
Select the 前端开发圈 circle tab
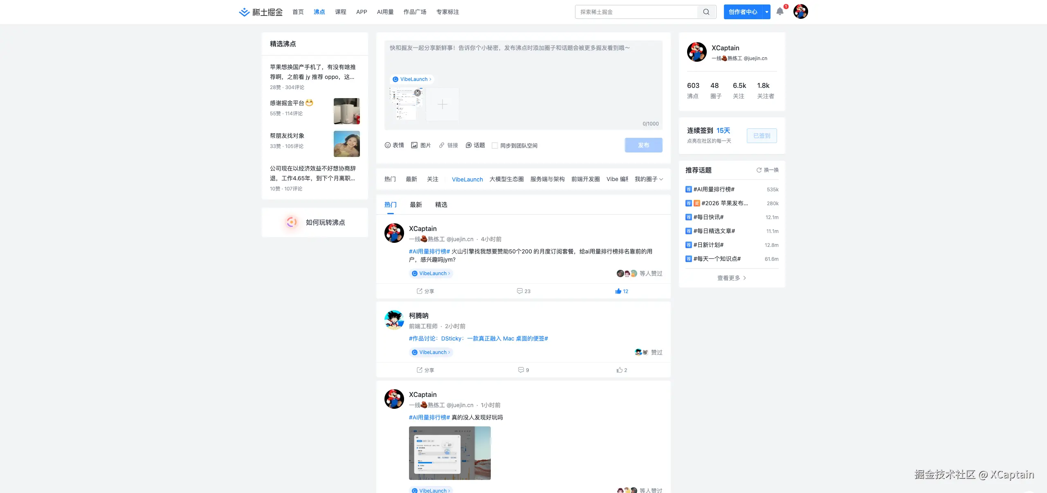point(586,179)
